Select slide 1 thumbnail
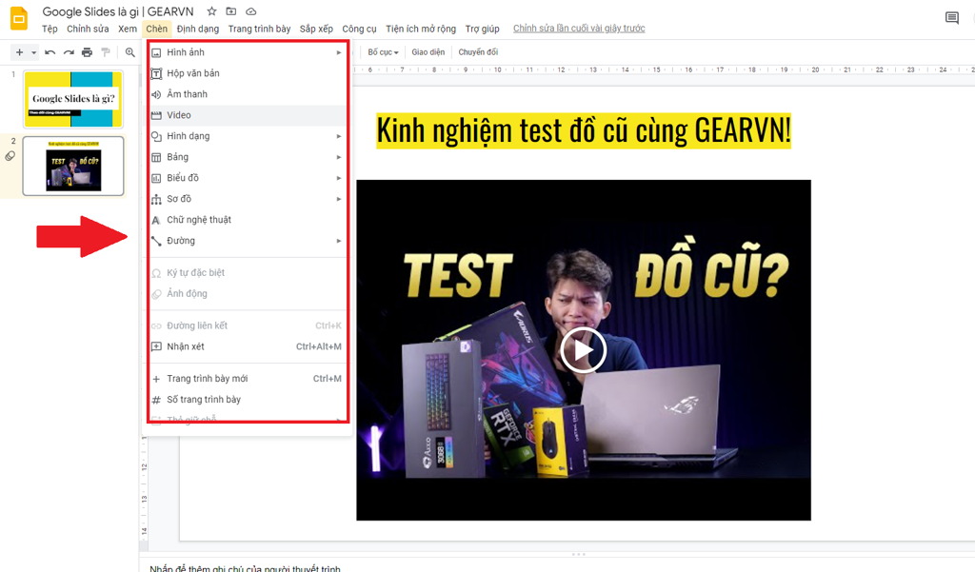975x572 pixels. 73,99
